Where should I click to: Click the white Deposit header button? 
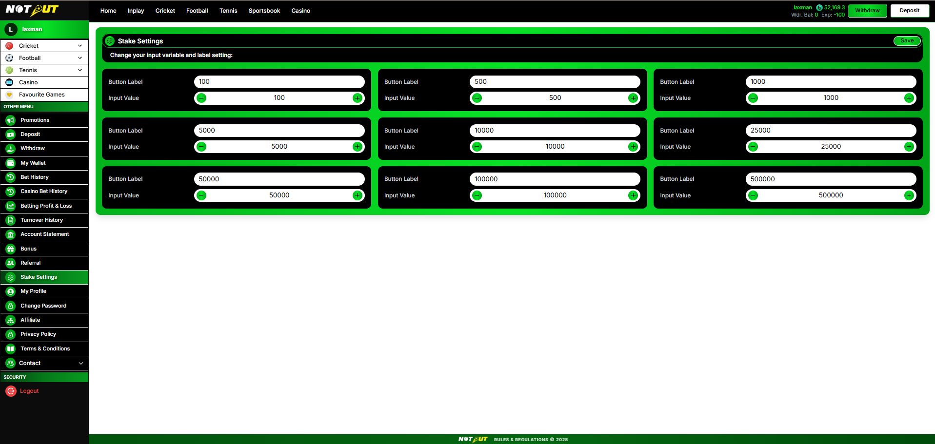(910, 11)
